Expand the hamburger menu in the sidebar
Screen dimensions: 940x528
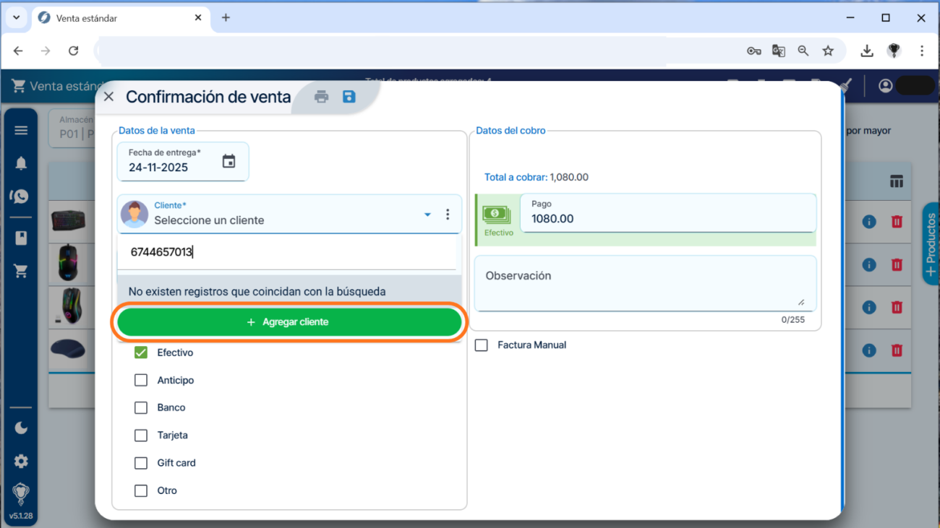tap(21, 130)
